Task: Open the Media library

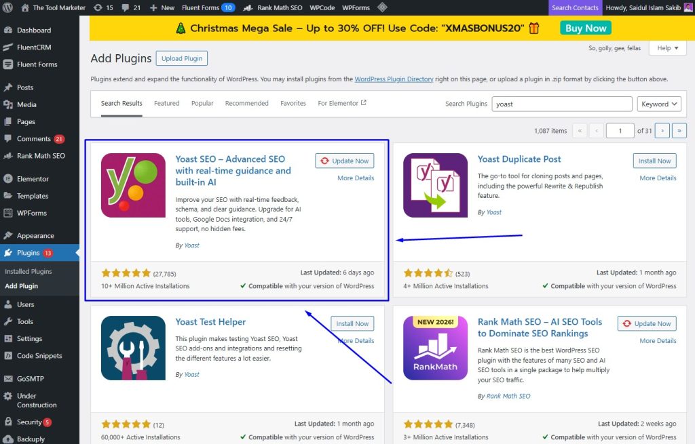Action: 26,104
